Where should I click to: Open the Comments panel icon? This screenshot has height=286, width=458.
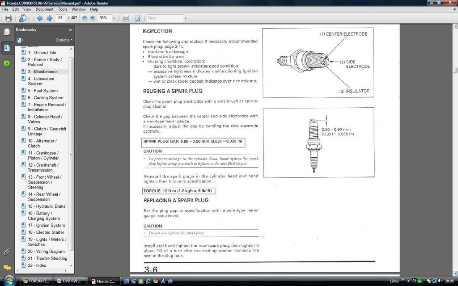7,268
